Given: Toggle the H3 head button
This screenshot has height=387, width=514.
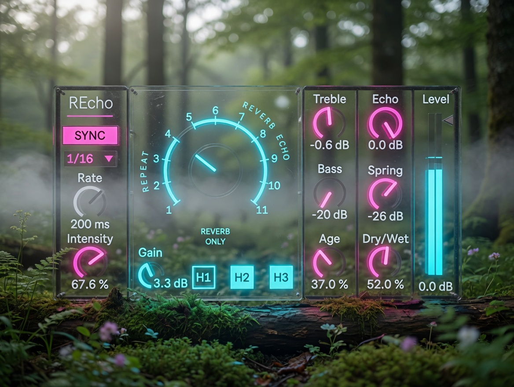Looking at the screenshot, I should tap(281, 277).
